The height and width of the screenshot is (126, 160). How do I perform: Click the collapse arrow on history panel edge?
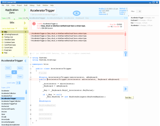[x=129, y=16]
